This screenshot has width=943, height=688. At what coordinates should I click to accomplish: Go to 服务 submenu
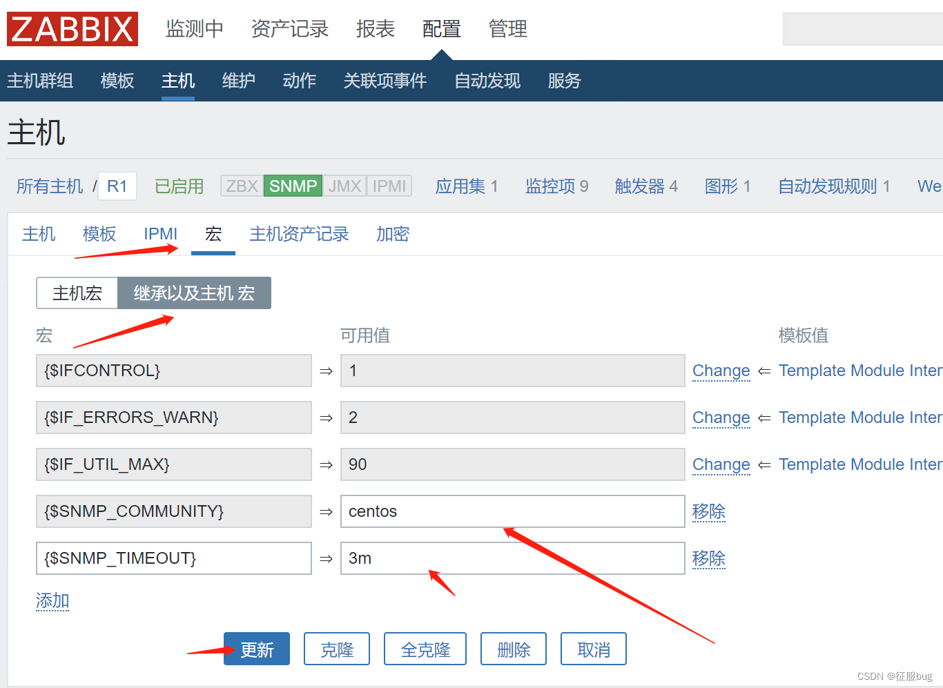565,81
